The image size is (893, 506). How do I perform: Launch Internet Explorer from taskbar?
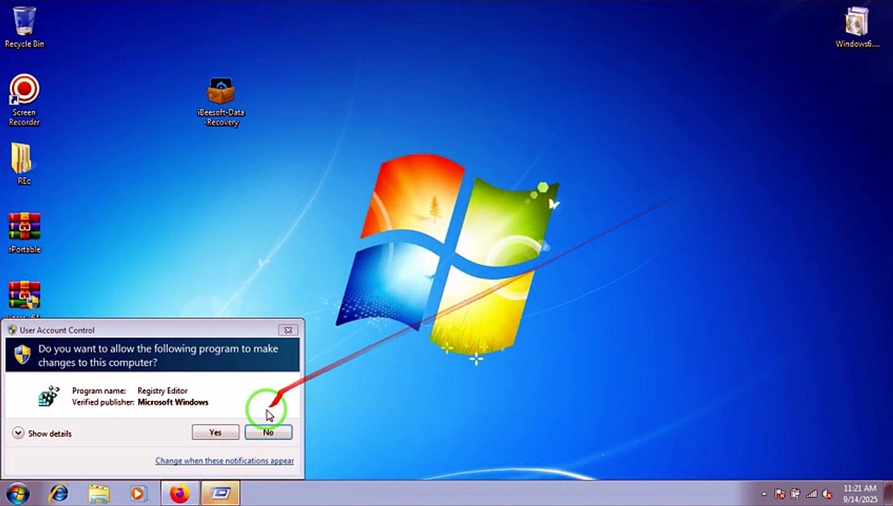coord(59,494)
